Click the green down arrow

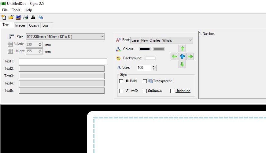182,64
